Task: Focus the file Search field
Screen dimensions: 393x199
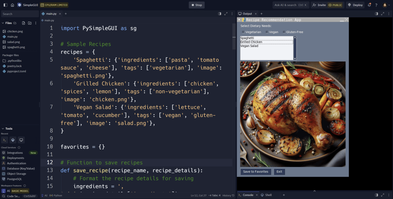Action: [20, 14]
